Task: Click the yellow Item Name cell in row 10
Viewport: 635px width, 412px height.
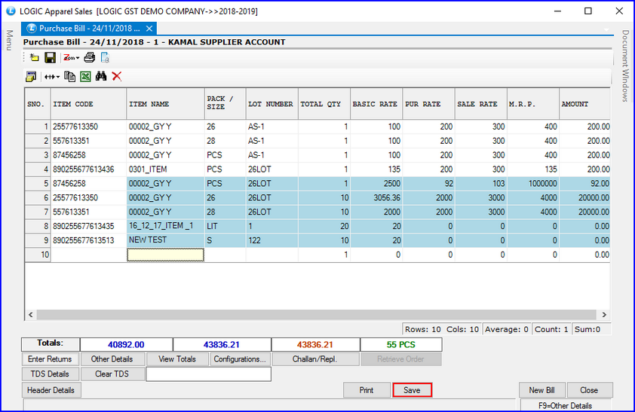Action: (166, 255)
